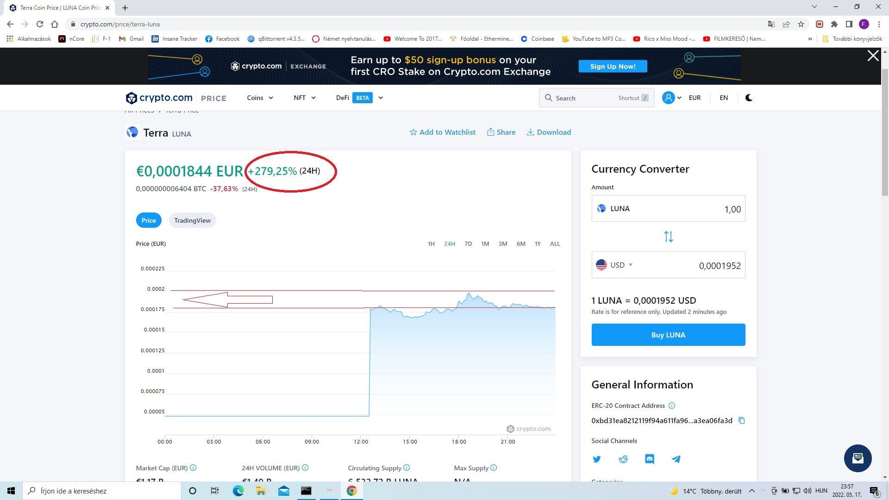The width and height of the screenshot is (889, 500).
Task: Close the crypto.com exchange banner ad
Action: [x=873, y=56]
